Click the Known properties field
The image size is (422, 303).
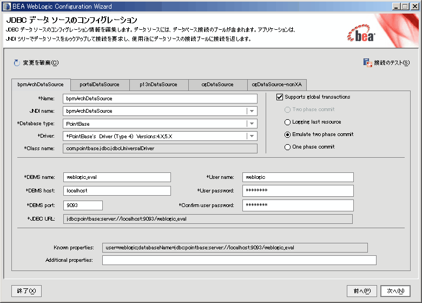coord(235,248)
